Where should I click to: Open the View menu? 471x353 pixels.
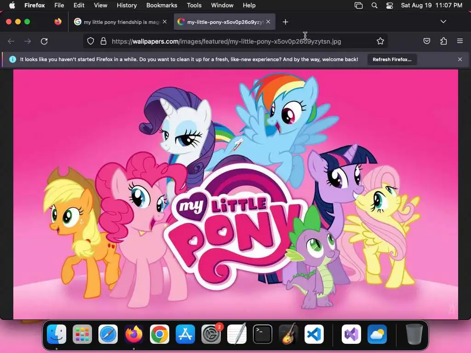[100, 6]
